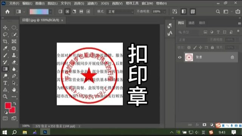
Task: Toggle Quick Mask mode
Action: pos(5,118)
